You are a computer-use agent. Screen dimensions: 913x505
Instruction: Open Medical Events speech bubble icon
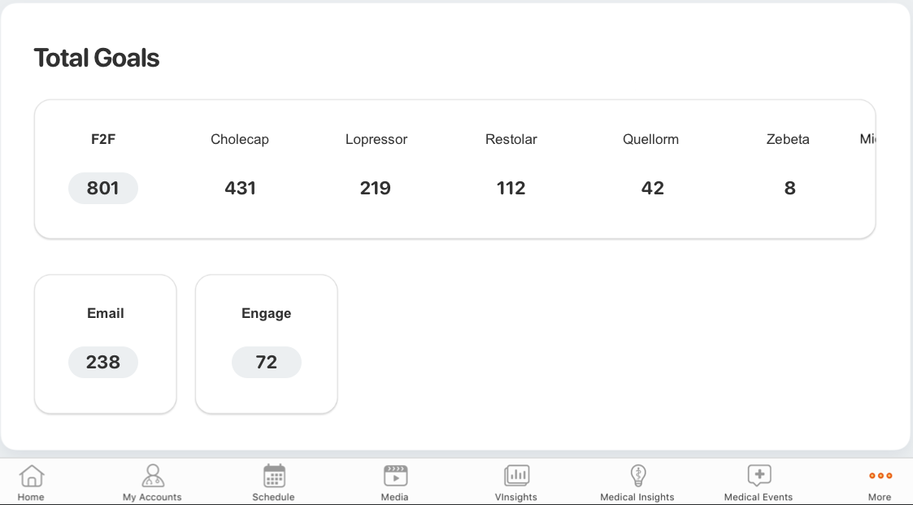[759, 476]
